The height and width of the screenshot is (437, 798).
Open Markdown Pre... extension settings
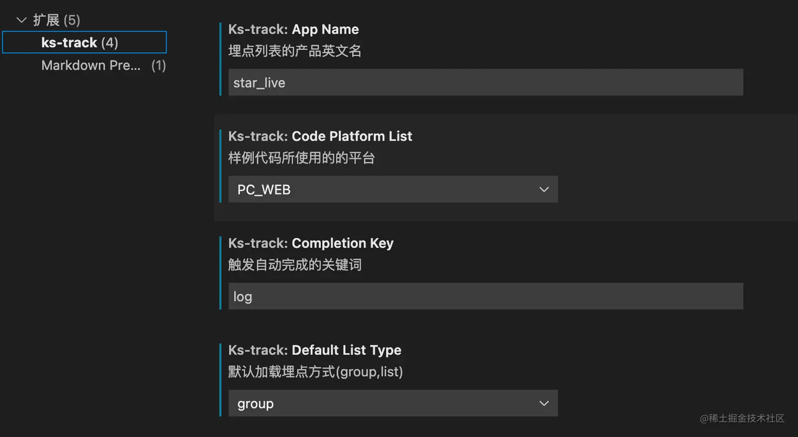tap(91, 65)
